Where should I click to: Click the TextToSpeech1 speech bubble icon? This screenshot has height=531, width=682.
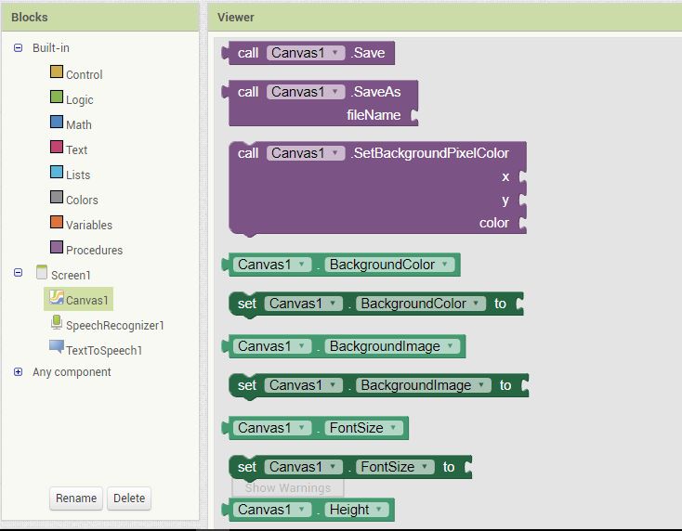[57, 346]
